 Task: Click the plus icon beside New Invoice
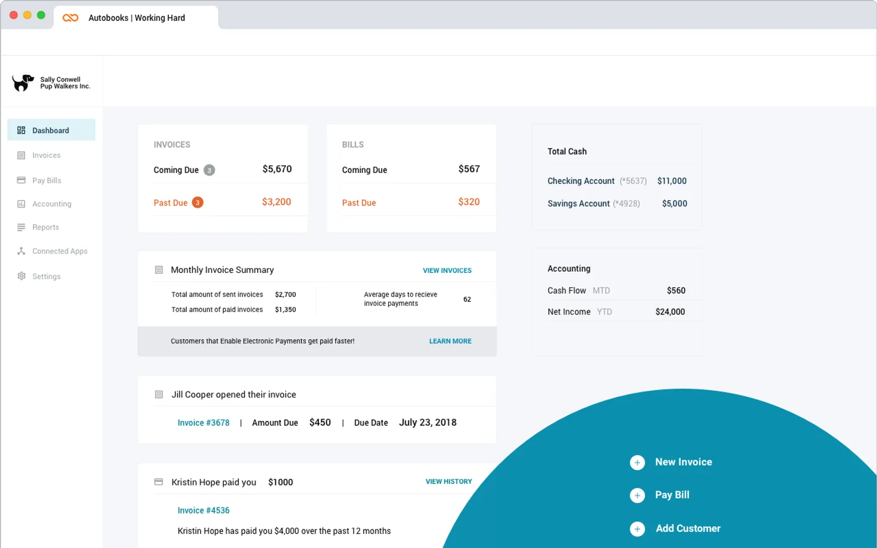click(637, 463)
